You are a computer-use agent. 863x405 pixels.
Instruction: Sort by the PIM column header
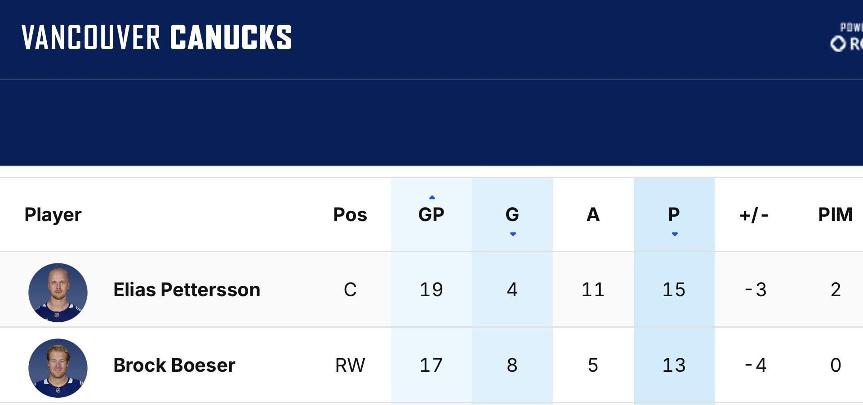[835, 215]
